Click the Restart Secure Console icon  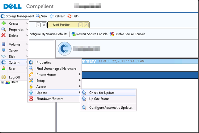[x=73, y=34]
